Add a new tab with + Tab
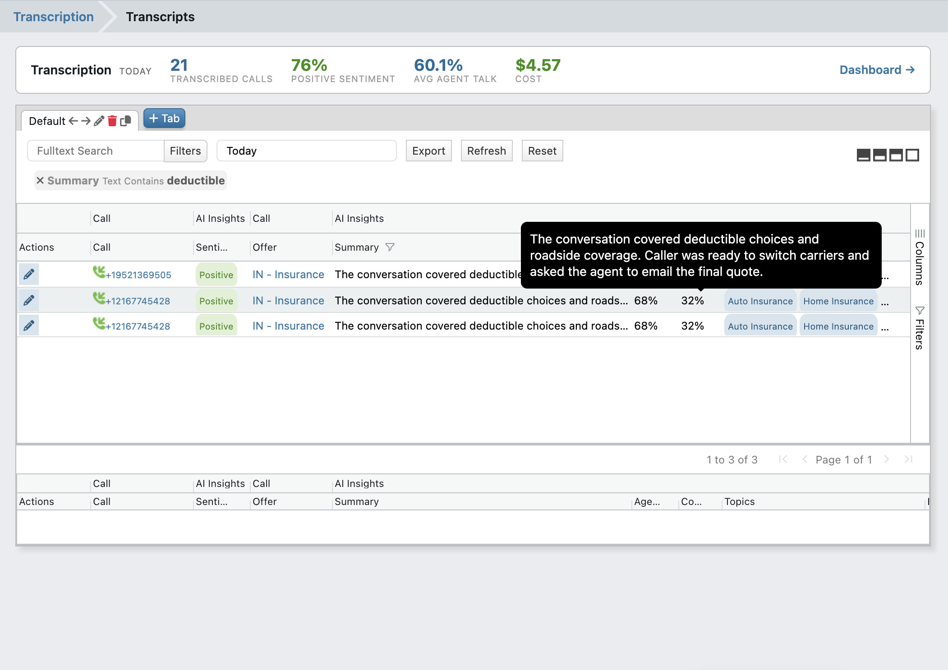 [x=164, y=118]
